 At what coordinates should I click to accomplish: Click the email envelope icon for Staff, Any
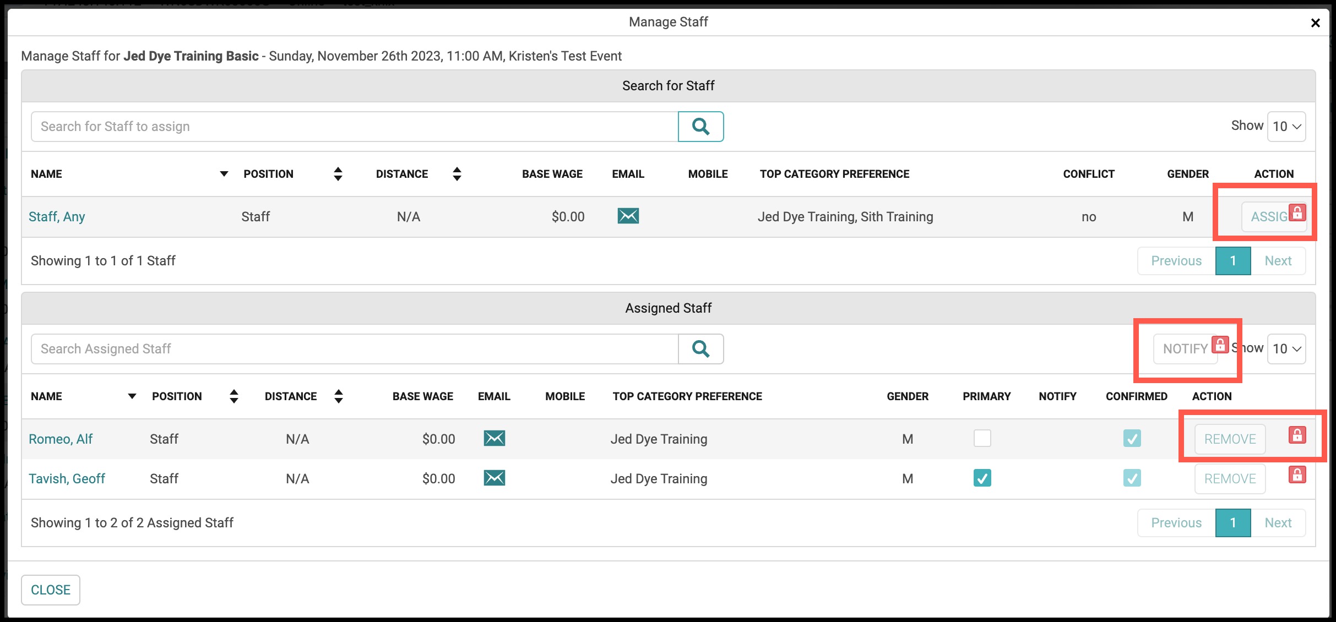(x=628, y=216)
